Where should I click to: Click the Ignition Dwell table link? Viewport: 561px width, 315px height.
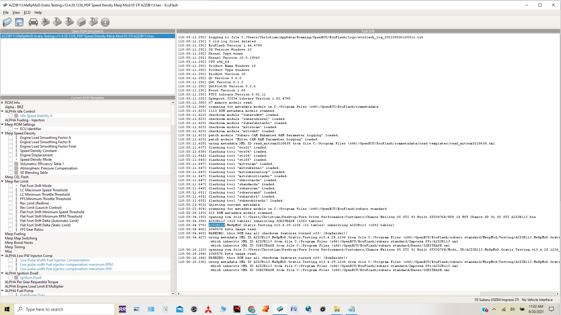click(31, 278)
